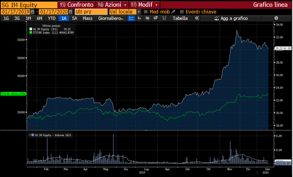Click white SG IM Equity legend swatch

tap(31, 29)
